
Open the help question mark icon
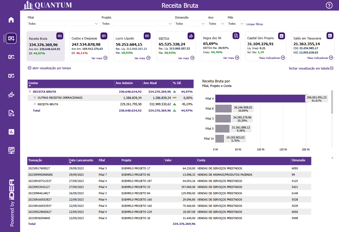click(x=329, y=5)
